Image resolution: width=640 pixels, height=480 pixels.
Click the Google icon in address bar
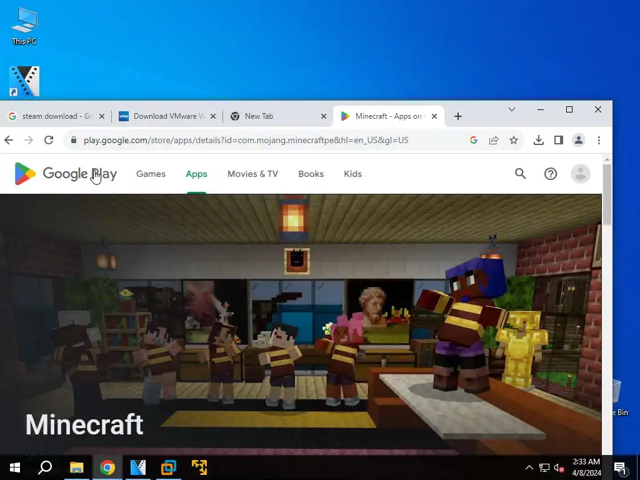(474, 141)
